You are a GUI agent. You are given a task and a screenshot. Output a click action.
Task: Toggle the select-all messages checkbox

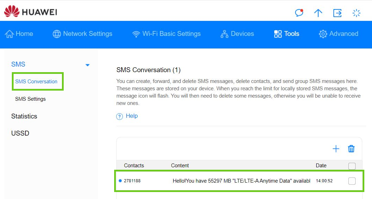[352, 166]
